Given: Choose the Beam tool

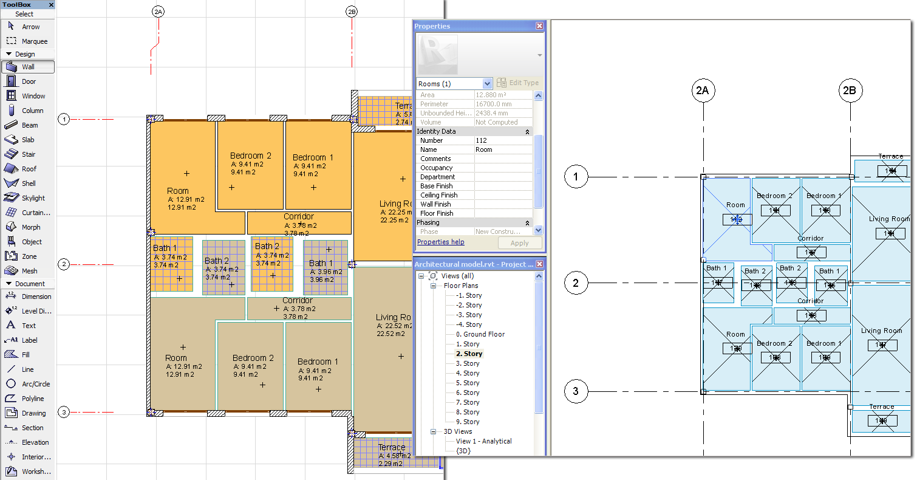Looking at the screenshot, I should tap(28, 125).
